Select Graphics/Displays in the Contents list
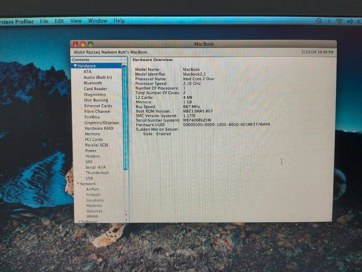The image size is (362, 272). point(102,122)
